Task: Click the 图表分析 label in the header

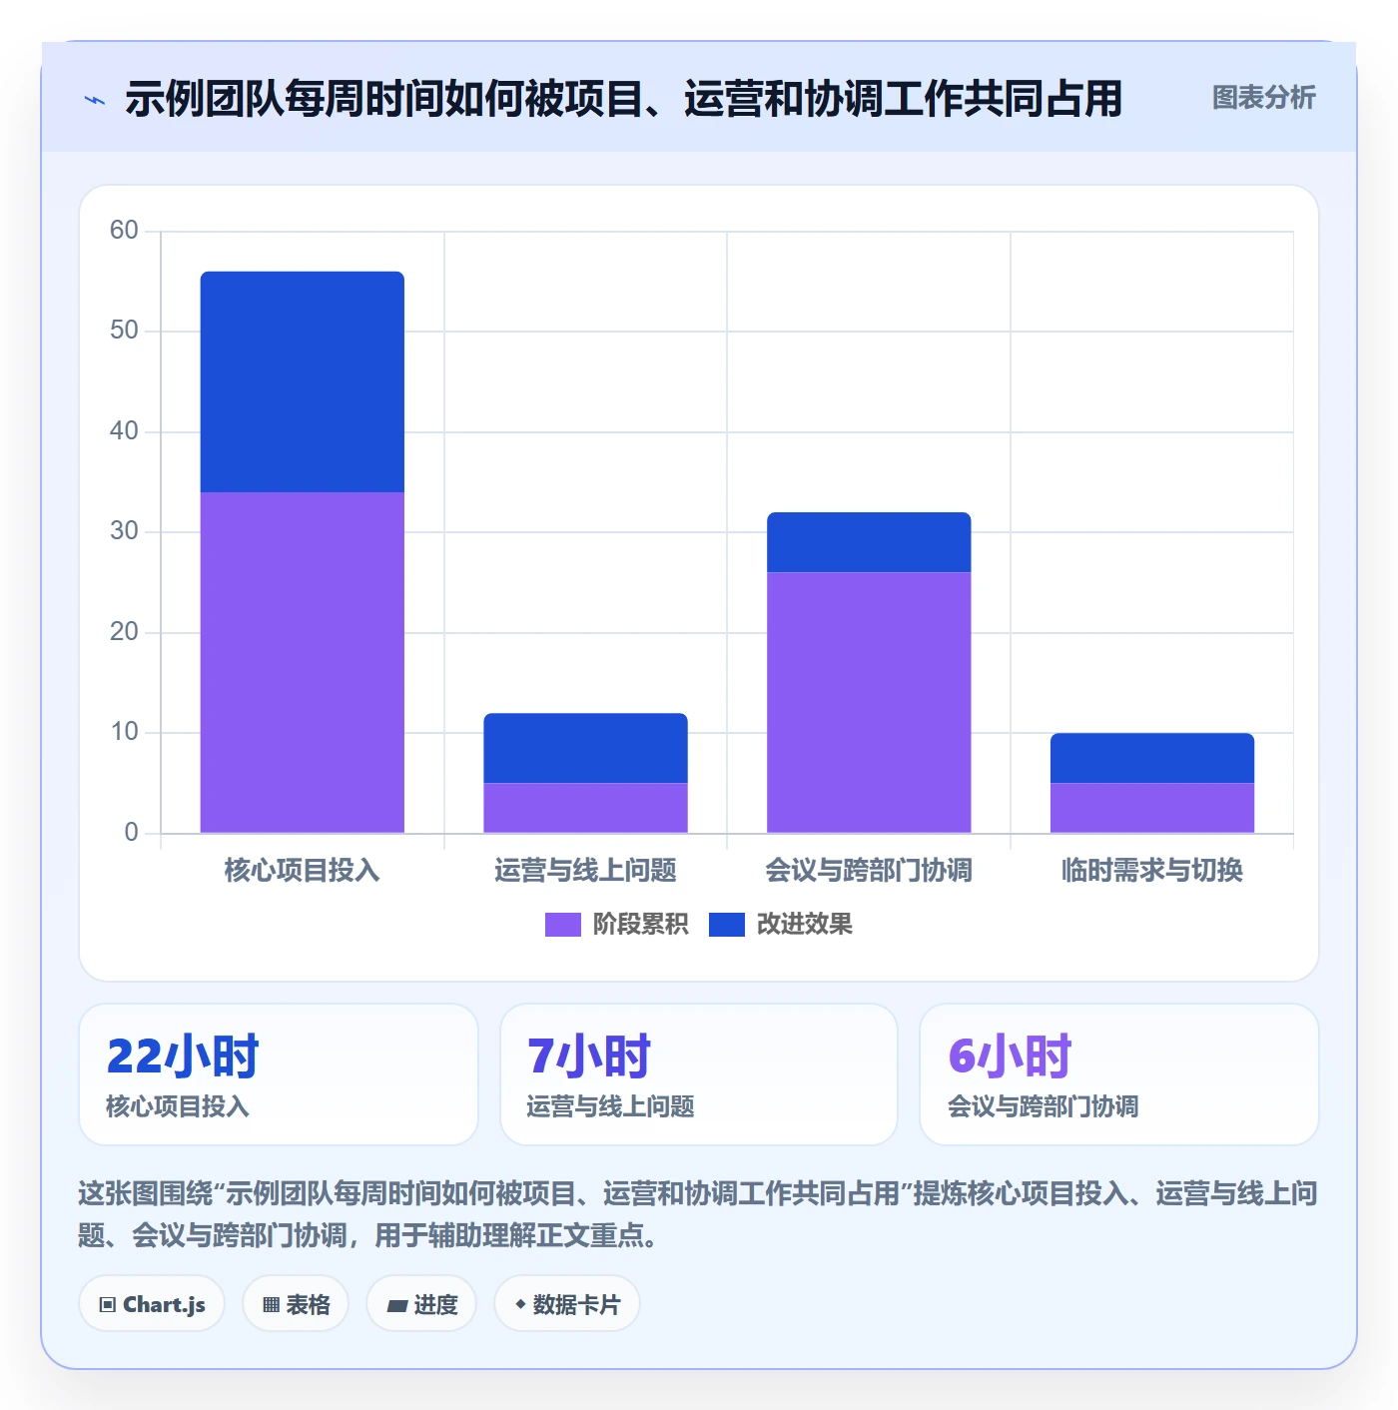Action: click(1263, 98)
